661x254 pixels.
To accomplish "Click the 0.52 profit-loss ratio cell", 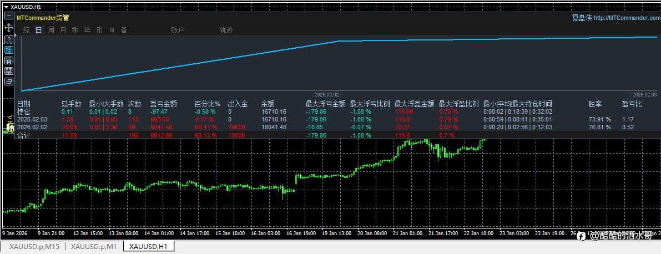I will [628, 127].
